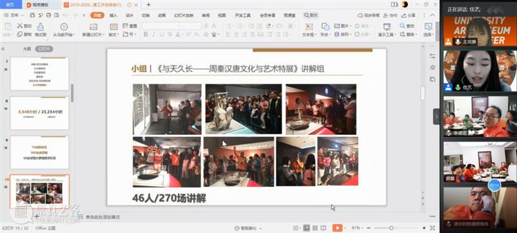
Task: Click the Save icon in quick toolbar
Action: click(32, 15)
